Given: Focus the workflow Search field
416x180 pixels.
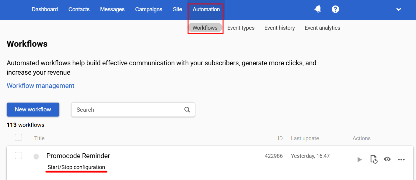Looking at the screenshot, I should (x=133, y=110).
